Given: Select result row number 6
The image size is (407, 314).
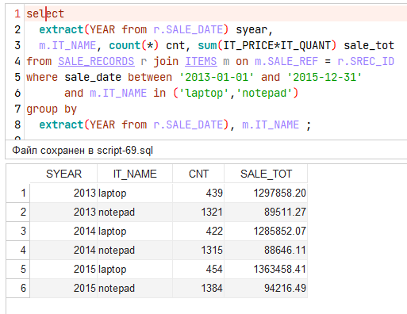Looking at the screenshot, I should (18, 288).
